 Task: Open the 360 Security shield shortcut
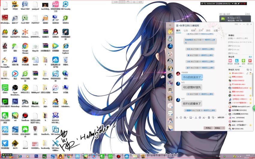(x=65, y=19)
